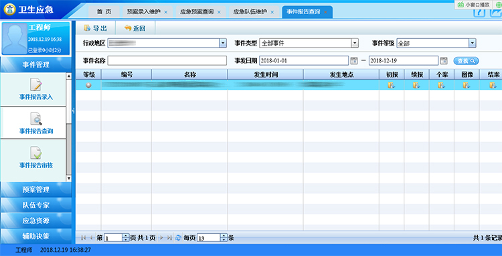502x256 pixels.
Task: Expand the 事件类型 dropdown
Action: coord(354,43)
